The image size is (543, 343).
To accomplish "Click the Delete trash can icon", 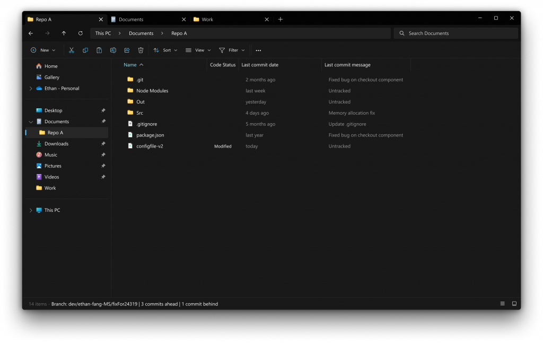I will click(x=141, y=50).
